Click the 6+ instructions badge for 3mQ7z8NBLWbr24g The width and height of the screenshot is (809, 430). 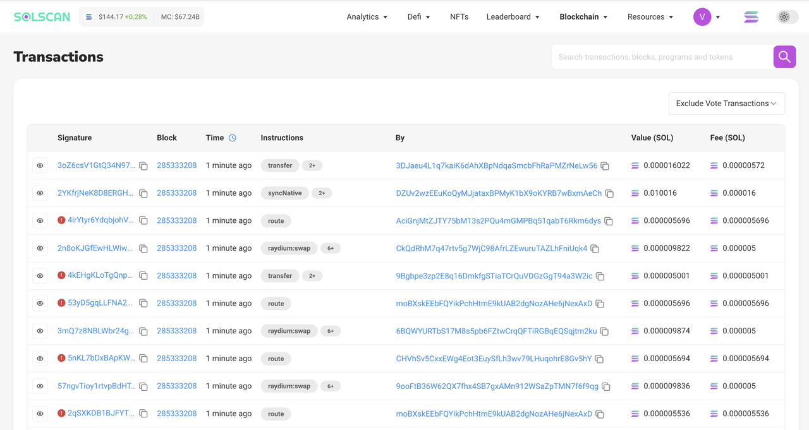330,331
